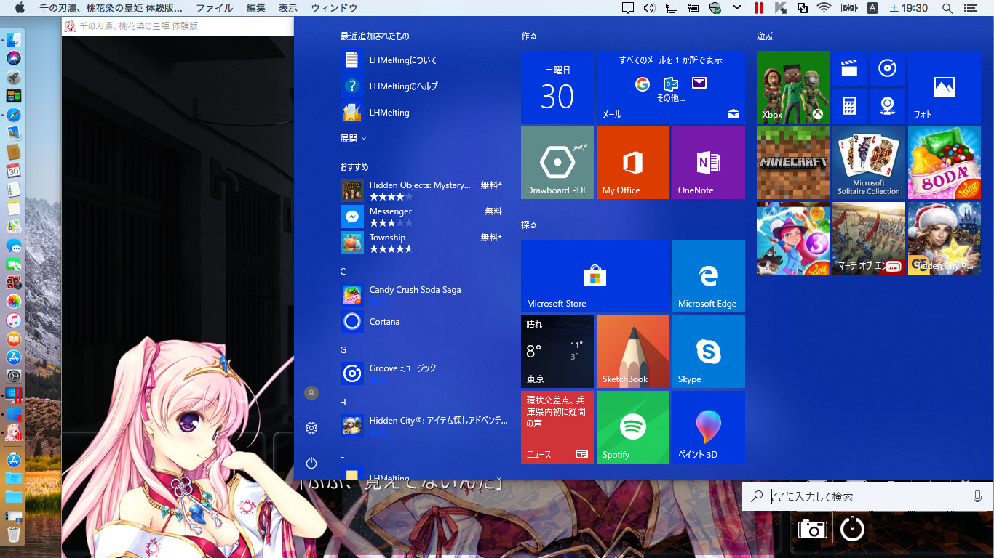994x558 pixels.
Task: Click the Start menu power icon
Action: (311, 463)
